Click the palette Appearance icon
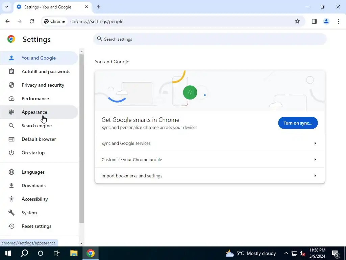This screenshot has width=346, height=260. pos(11,112)
